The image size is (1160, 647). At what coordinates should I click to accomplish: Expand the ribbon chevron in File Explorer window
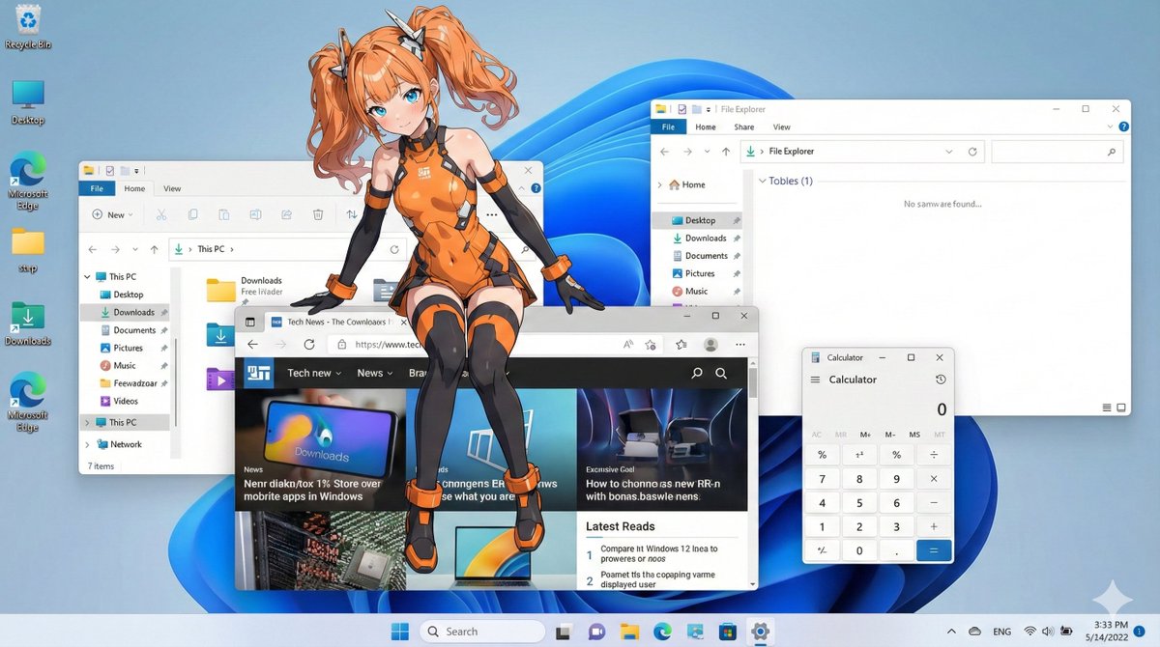point(1108,127)
